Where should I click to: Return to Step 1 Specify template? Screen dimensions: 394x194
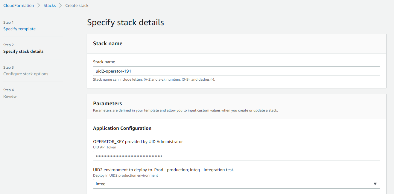click(19, 29)
